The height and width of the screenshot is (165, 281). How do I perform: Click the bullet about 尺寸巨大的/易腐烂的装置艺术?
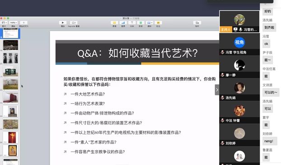[106, 123]
